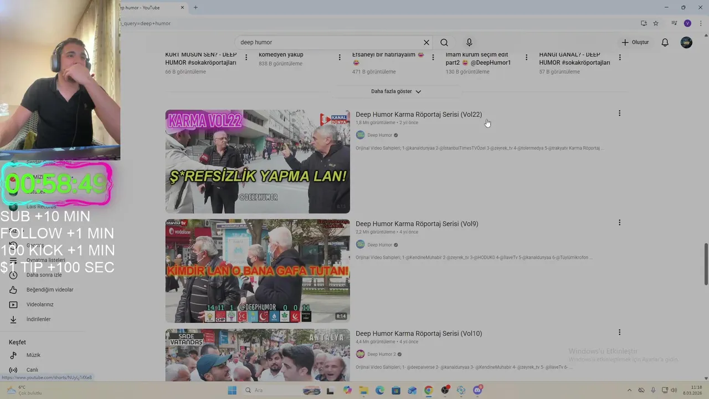Screen dimensions: 709x399
Task: Open options menu for Vol9 video
Action: [619, 223]
